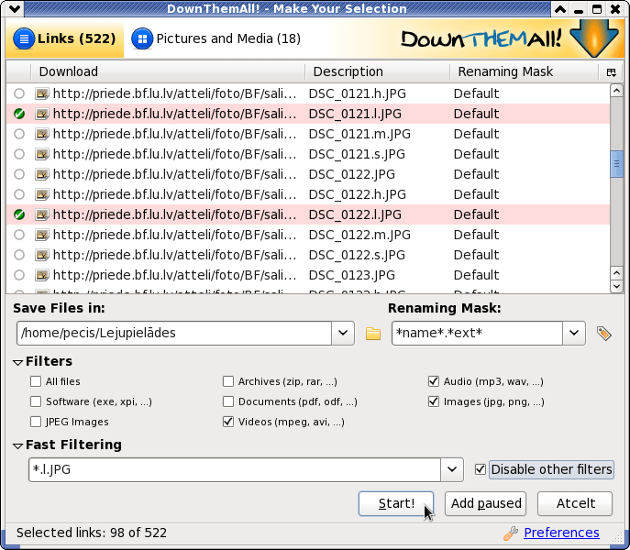Open the Fast Filtering history dropdown
630x550 pixels.
pos(452,469)
